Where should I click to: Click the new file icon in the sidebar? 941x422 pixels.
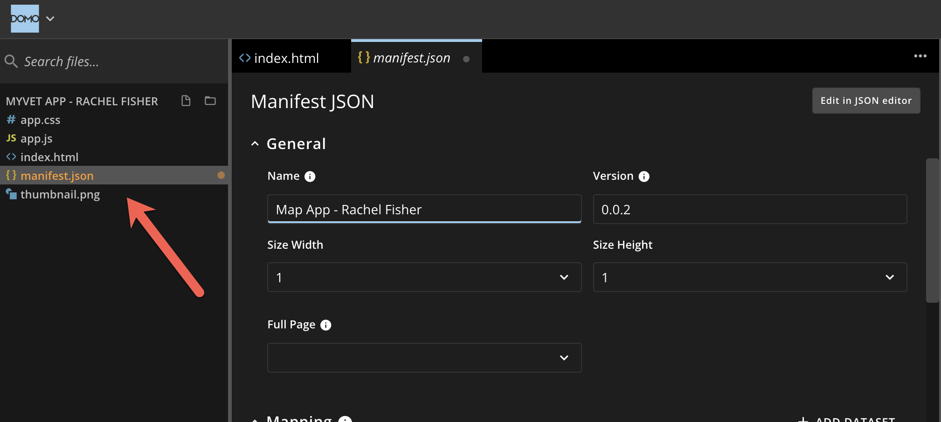[186, 101]
